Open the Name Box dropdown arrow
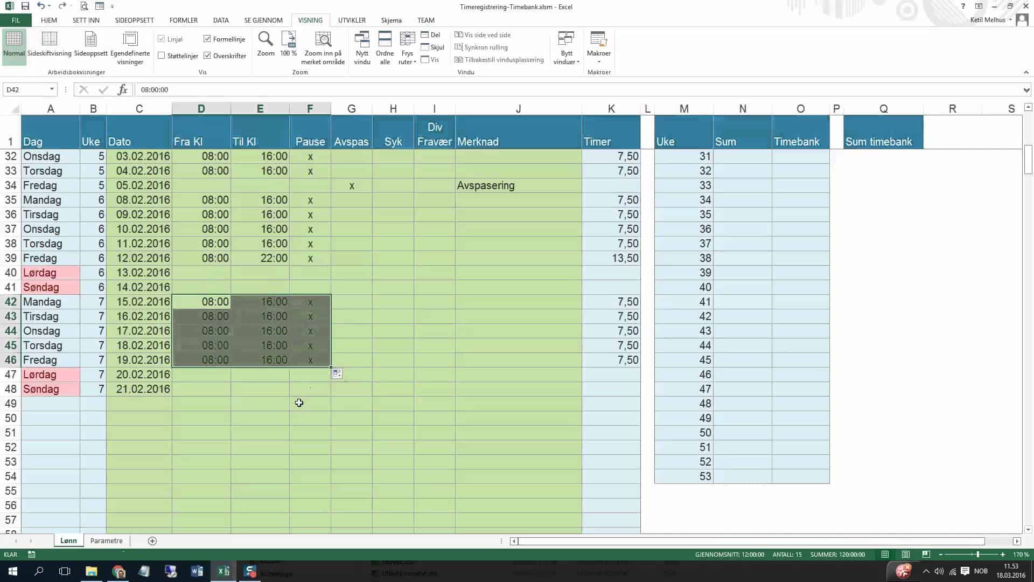The height and width of the screenshot is (582, 1034). [x=52, y=89]
